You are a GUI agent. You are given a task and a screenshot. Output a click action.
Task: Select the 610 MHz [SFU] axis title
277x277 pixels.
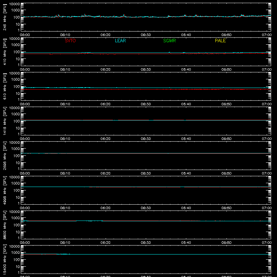click(x=5, y=86)
